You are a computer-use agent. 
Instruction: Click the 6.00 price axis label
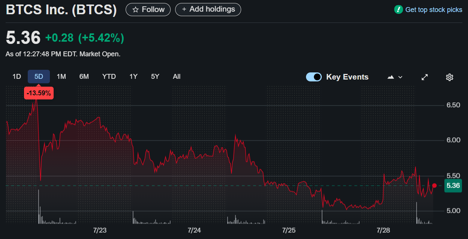pos(453,140)
